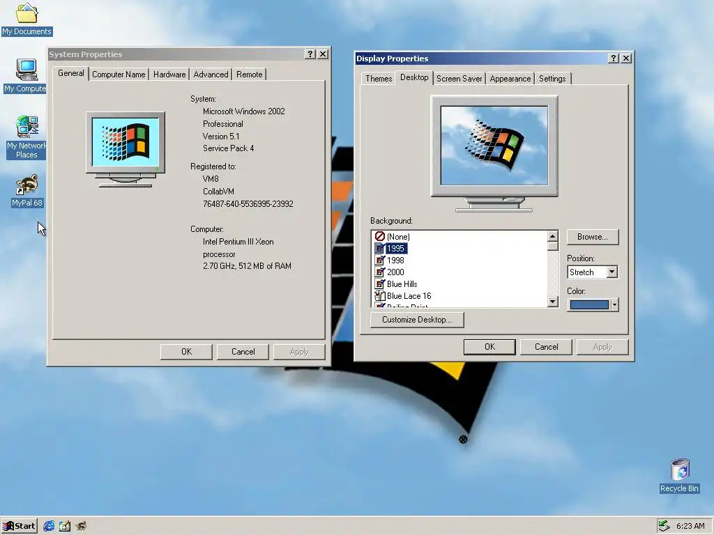Switch to the Appearance tab
The image size is (714, 535).
(x=510, y=78)
